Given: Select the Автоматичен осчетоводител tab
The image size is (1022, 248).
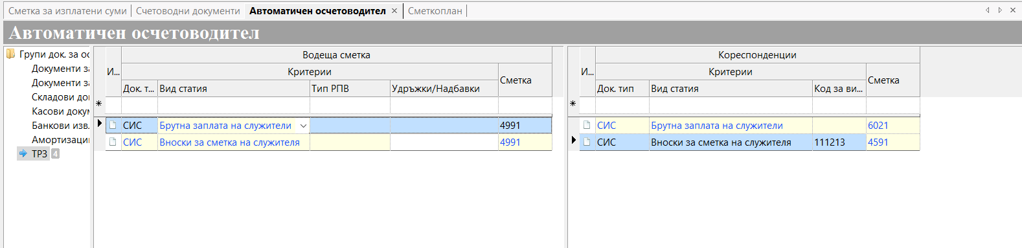Looking at the screenshot, I should tap(317, 11).
